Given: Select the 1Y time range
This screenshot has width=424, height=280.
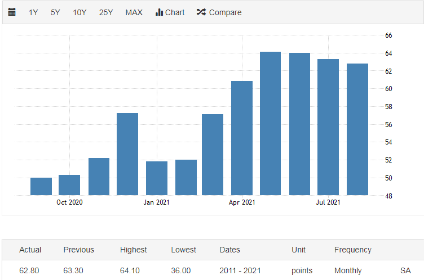Looking at the screenshot, I should pos(33,12).
